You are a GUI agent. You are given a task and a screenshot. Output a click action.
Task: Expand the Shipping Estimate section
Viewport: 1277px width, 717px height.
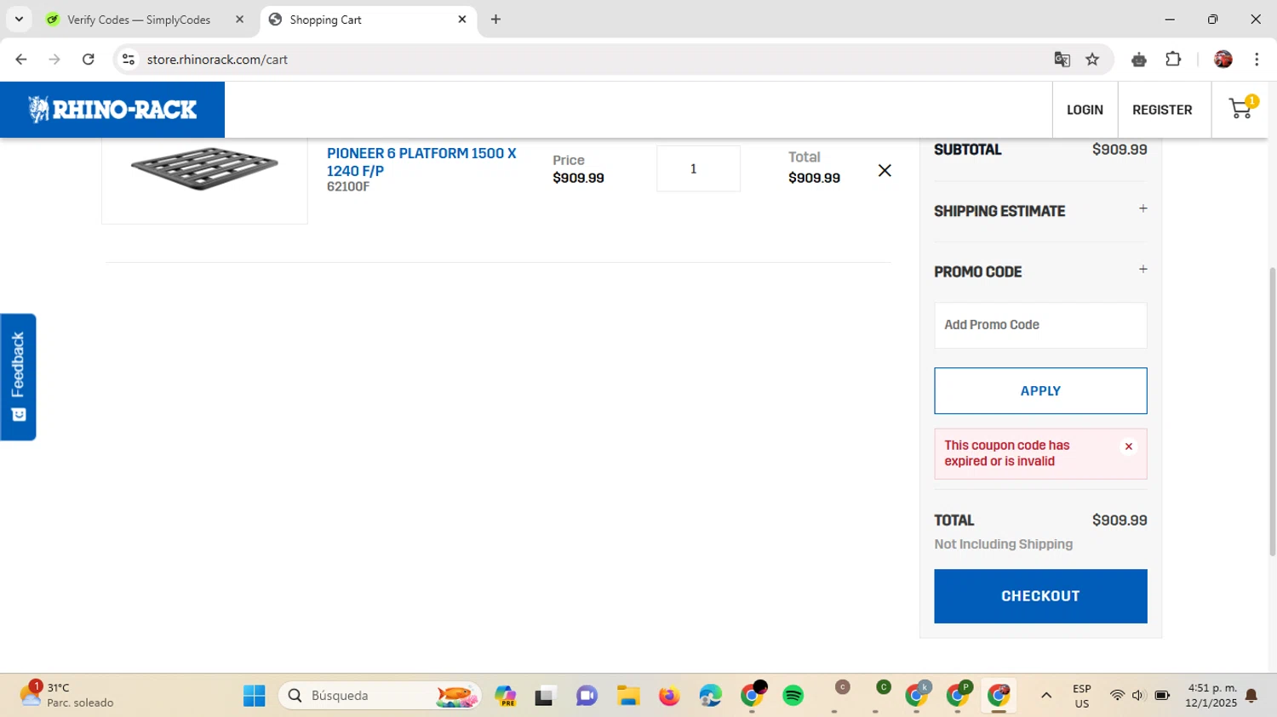1142,208
